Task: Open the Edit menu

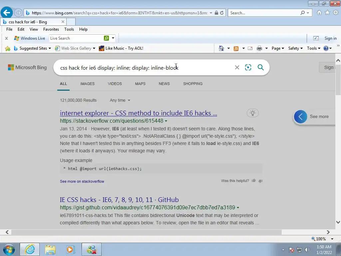Action: click(x=21, y=29)
